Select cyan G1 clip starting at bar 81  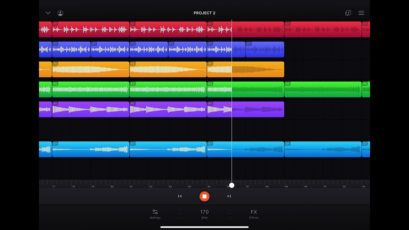tap(168, 149)
